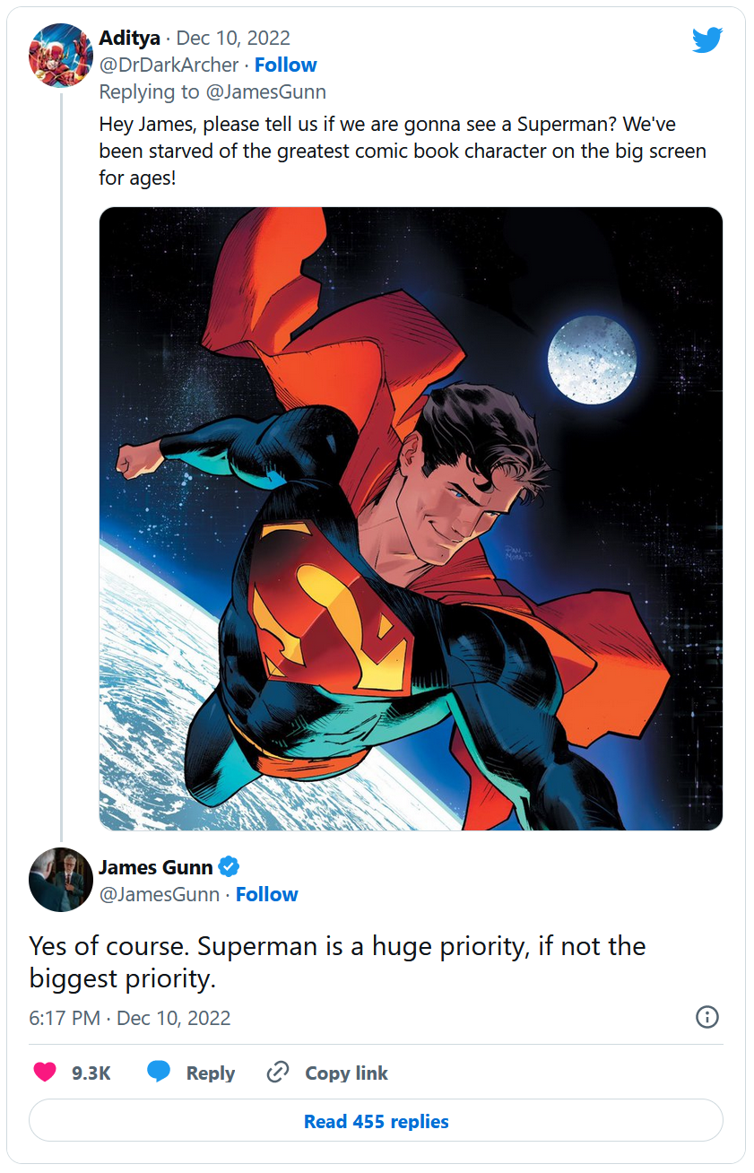Click the 9.3K likes count

pyautogui.click(x=91, y=1073)
